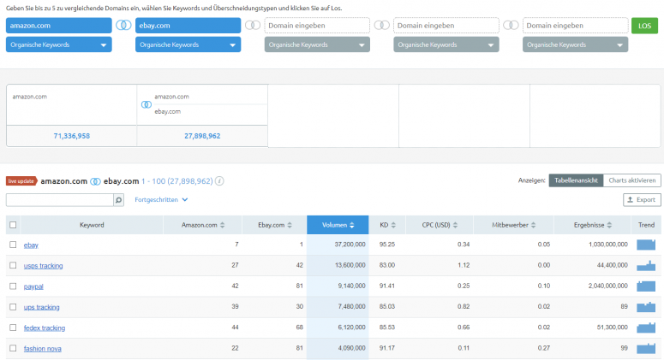
Task: Click the 51,300,000 results value
Action: click(613, 327)
